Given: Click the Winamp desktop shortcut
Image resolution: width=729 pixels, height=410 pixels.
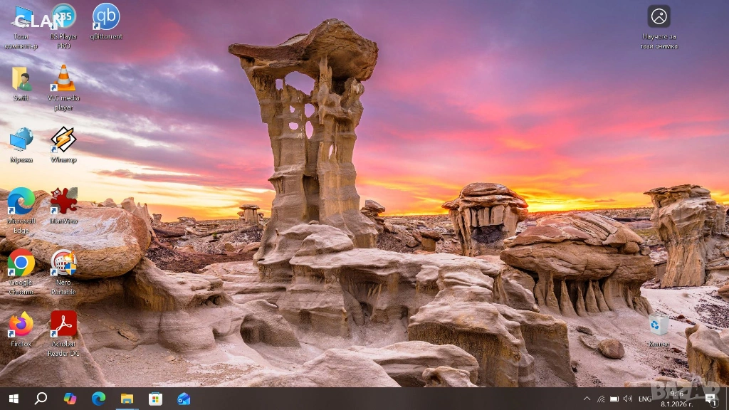Looking at the screenshot, I should click(63, 140).
